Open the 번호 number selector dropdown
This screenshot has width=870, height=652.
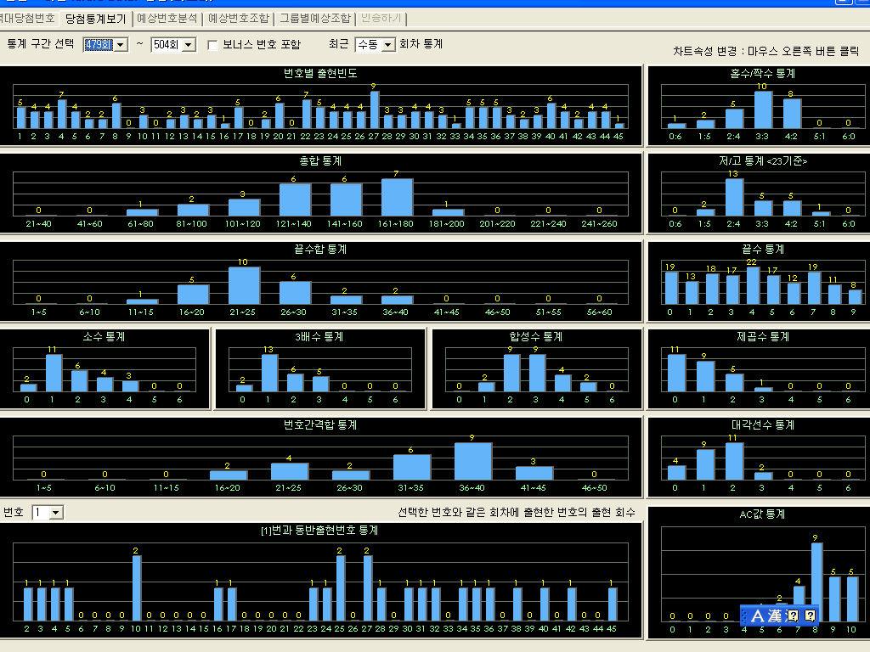[55, 512]
